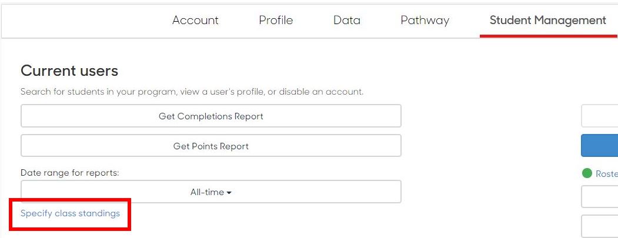Click the Date range for reports label
The height and width of the screenshot is (238, 618).
(x=70, y=173)
